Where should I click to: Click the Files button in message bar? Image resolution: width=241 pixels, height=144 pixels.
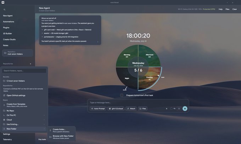coord(142,109)
